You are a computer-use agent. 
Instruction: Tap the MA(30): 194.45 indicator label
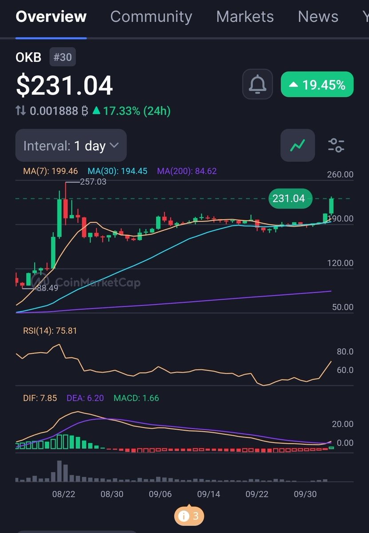[x=117, y=171]
